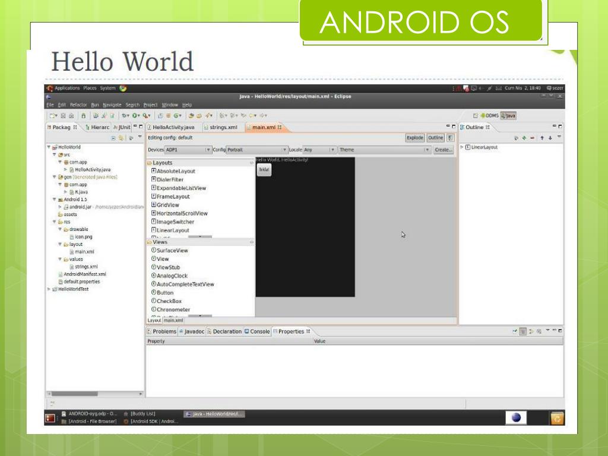The width and height of the screenshot is (608, 456).
Task: Click the Create... button
Action: [x=443, y=150]
